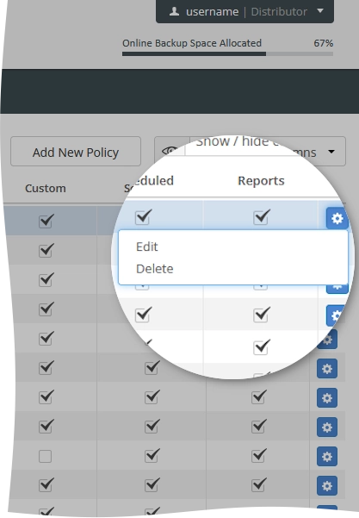Expand the username Distributor dropdown arrow
This screenshot has width=359, height=518.
320,11
